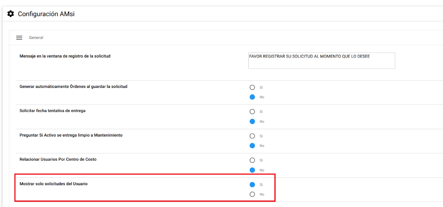Select 'Si' for Generar automáticamente Órdenes
The height and width of the screenshot is (207, 443).
coord(252,88)
